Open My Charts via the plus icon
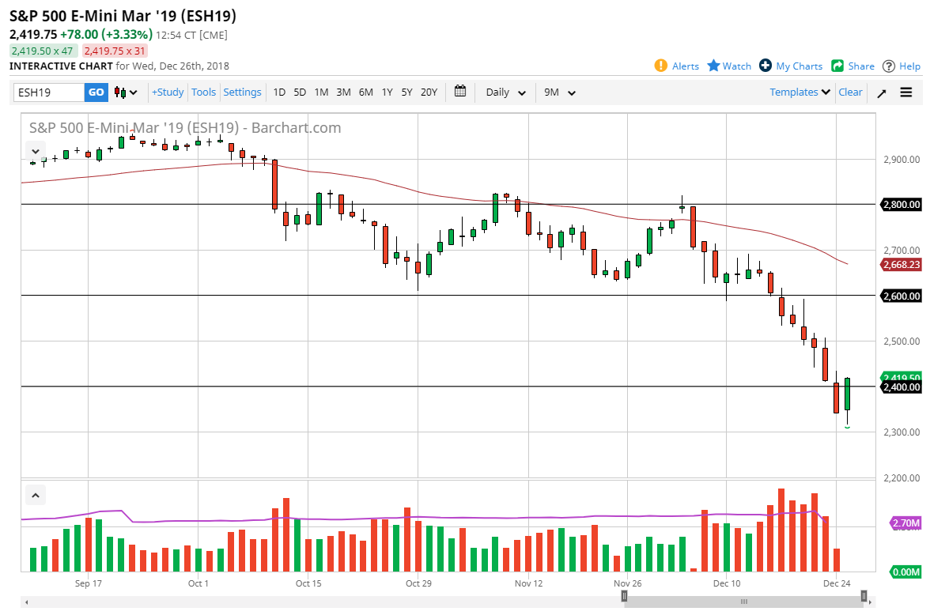Viewport: 930px width, 615px height. point(765,66)
